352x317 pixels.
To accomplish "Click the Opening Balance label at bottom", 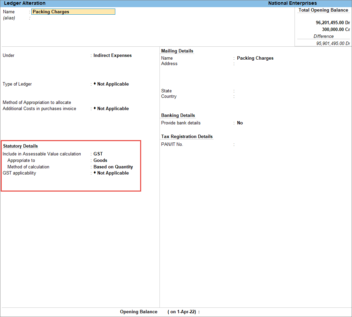I will (x=138, y=312).
